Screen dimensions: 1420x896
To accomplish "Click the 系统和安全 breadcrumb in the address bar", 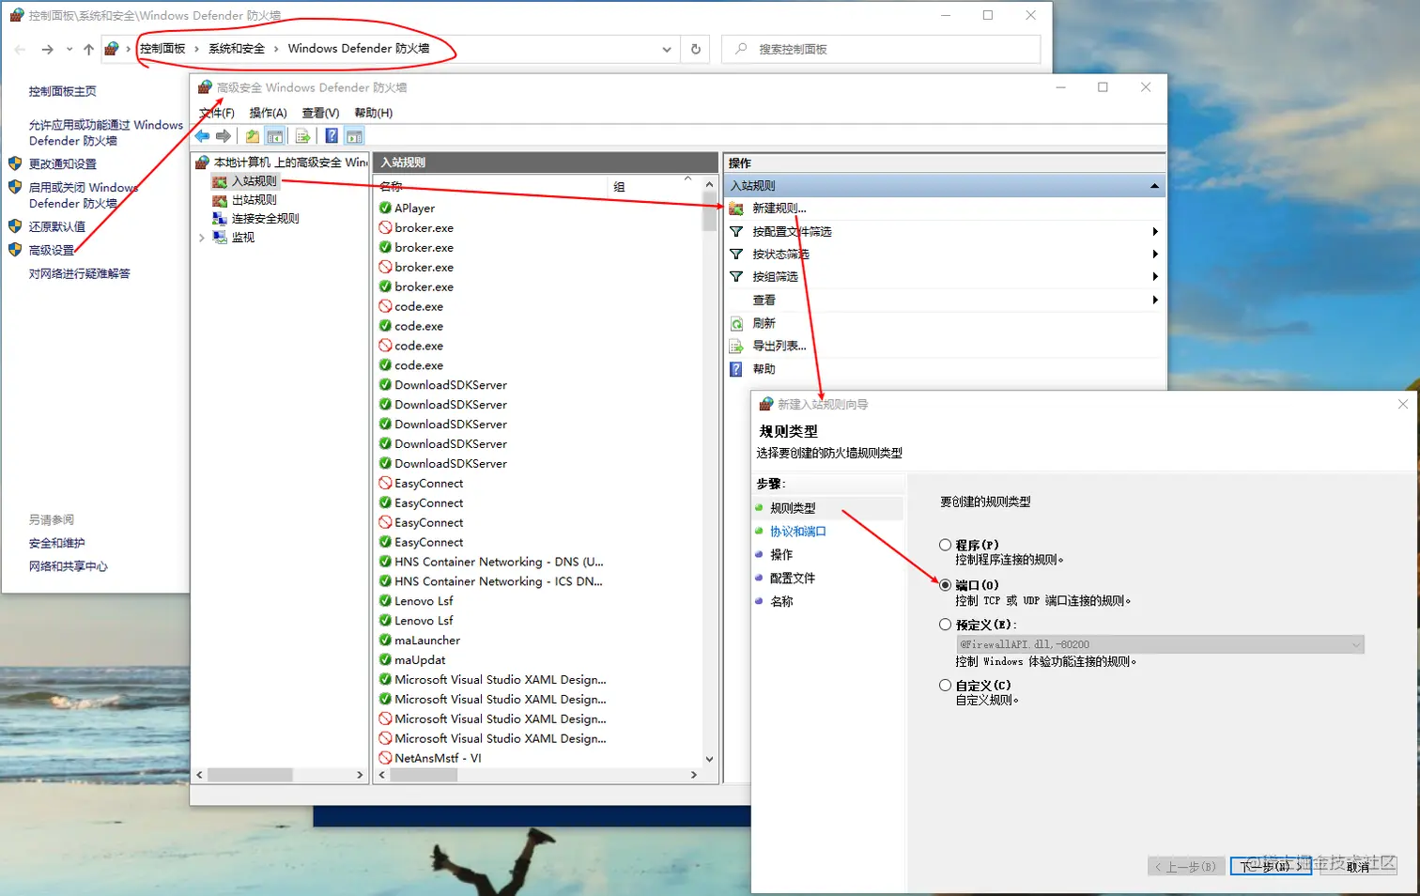I will [x=237, y=49].
